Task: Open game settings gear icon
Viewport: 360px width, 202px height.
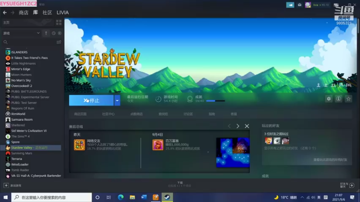Action: coord(329,99)
